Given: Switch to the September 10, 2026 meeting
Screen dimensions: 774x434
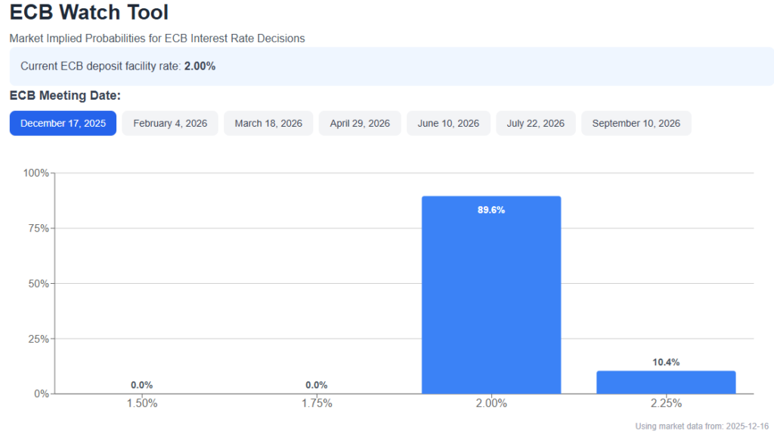Looking at the screenshot, I should (636, 123).
